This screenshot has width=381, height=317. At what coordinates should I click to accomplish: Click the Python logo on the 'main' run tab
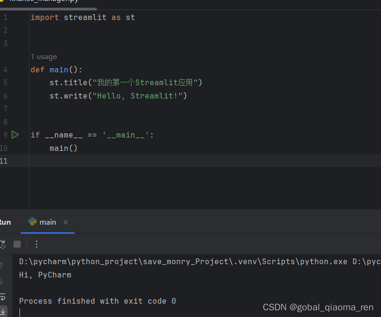[33, 222]
